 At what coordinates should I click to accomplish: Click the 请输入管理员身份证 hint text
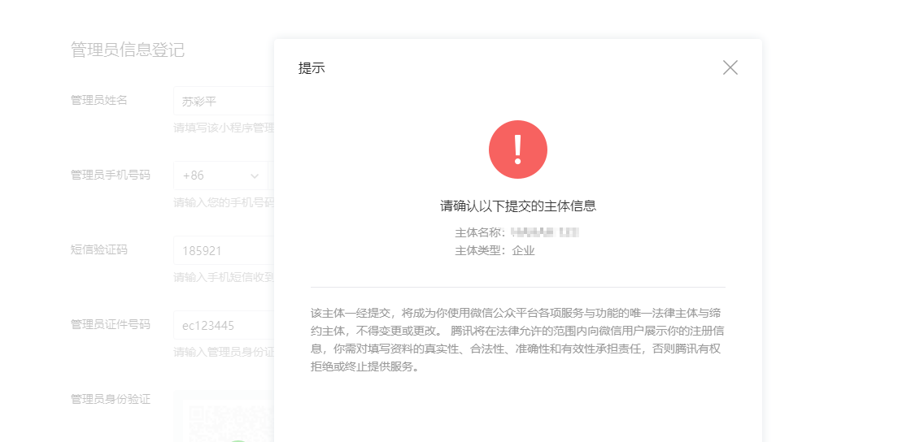tap(224, 352)
